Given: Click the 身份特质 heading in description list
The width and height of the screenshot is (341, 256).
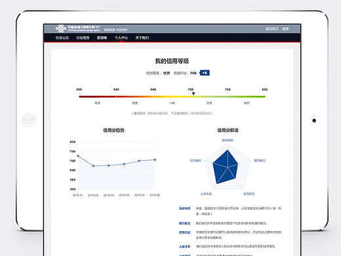Looking at the screenshot, I should click(x=185, y=209).
